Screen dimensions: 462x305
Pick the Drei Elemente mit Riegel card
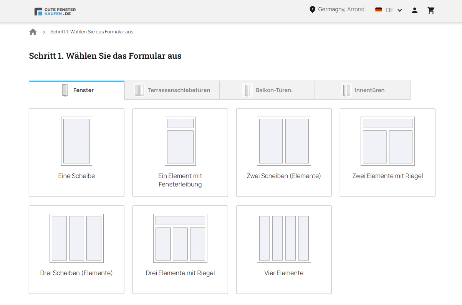pyautogui.click(x=180, y=250)
